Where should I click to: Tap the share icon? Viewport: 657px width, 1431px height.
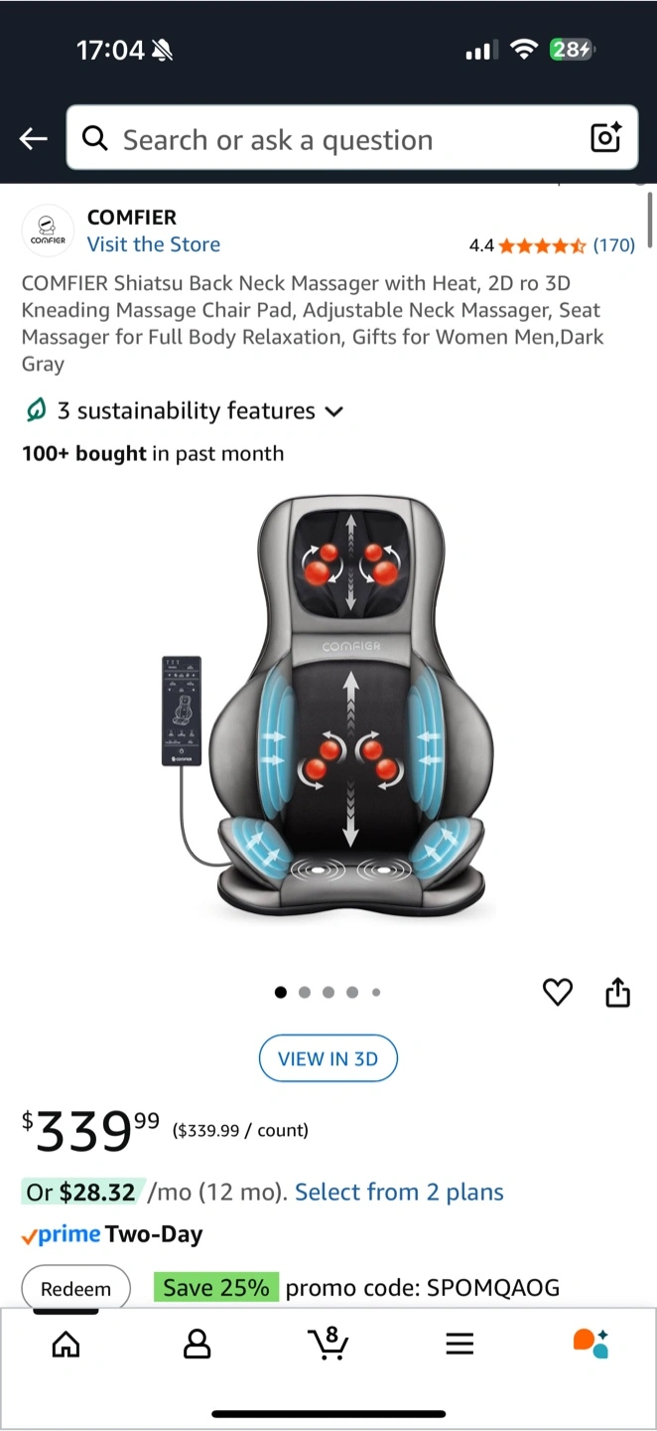pos(618,992)
